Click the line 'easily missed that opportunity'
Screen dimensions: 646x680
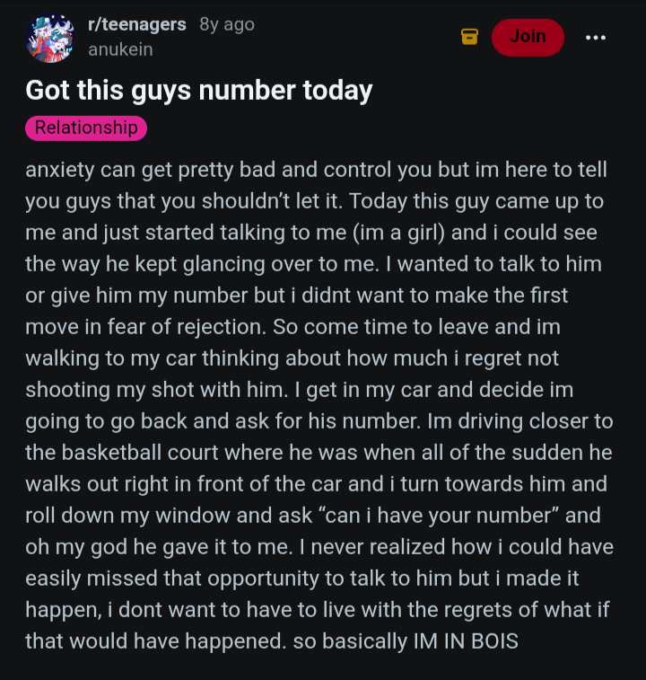pos(302,578)
